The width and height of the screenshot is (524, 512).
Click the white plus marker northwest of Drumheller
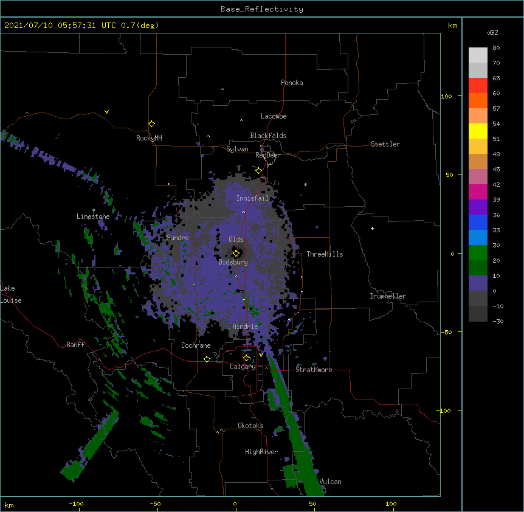(x=372, y=228)
